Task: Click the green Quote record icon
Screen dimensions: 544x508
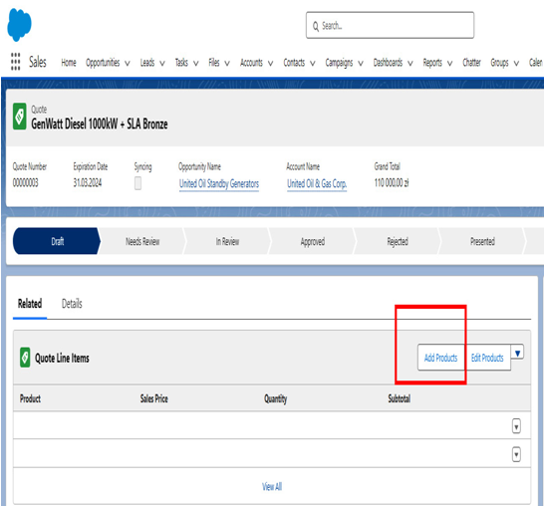Action: coord(20,117)
